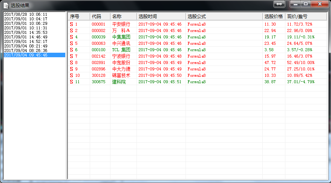
Task: Click stock name TCL 集团
Action: (121, 50)
